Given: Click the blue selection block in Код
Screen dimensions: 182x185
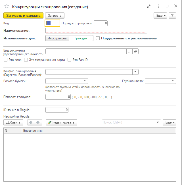Looking at the screenshot, I should [48, 23].
